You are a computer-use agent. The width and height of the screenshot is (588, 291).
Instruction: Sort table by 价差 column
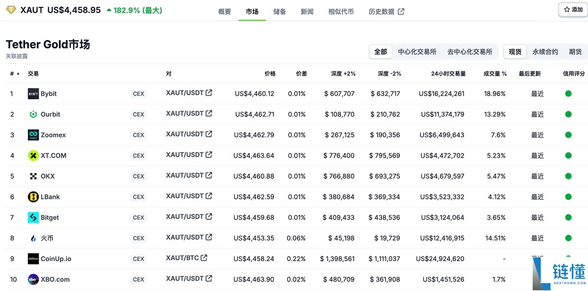click(301, 73)
